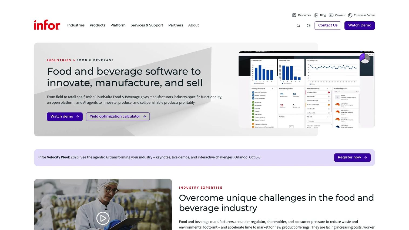The height and width of the screenshot is (230, 409).
Task: Click the Resources document icon
Action: 294,15
